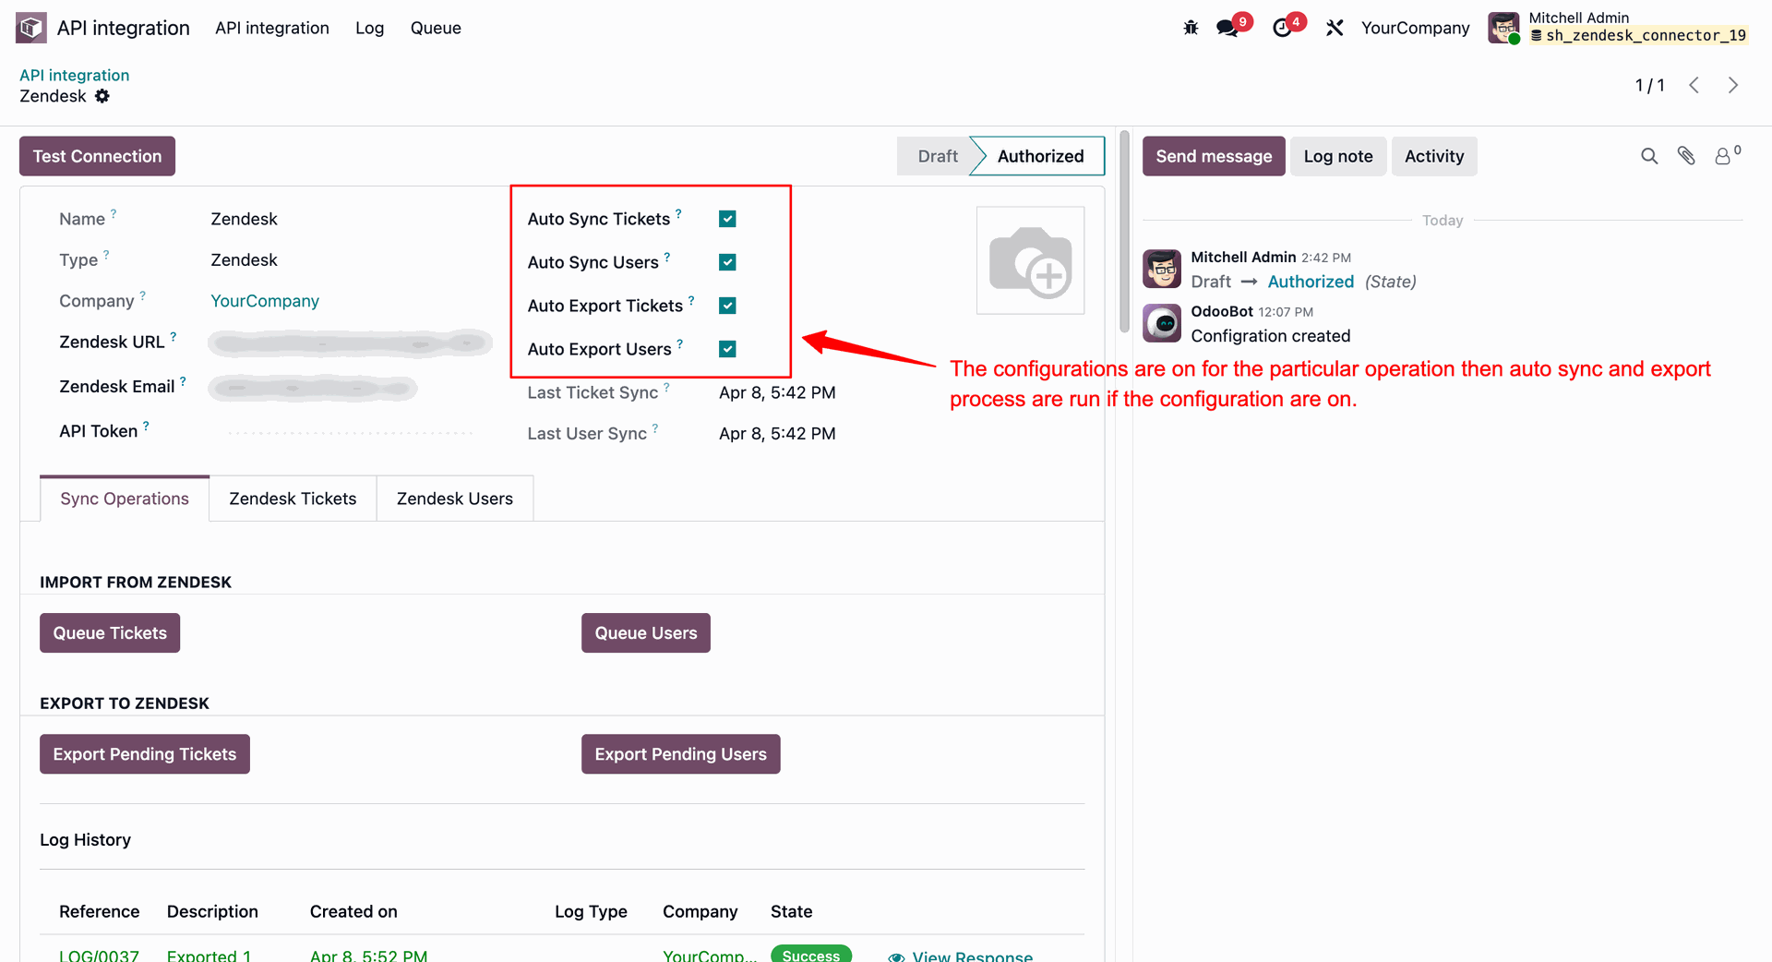Click Mitchell Admin avatar in chatter message
This screenshot has height=962, width=1772.
(x=1162, y=269)
